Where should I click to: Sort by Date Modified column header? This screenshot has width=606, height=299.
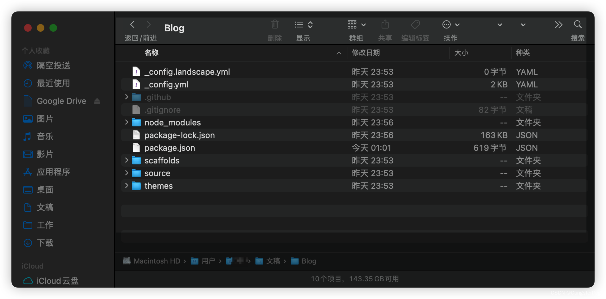coord(366,53)
